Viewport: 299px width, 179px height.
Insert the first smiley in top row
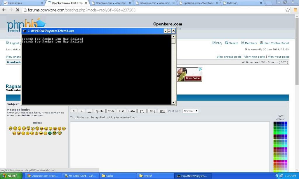pos(11,129)
